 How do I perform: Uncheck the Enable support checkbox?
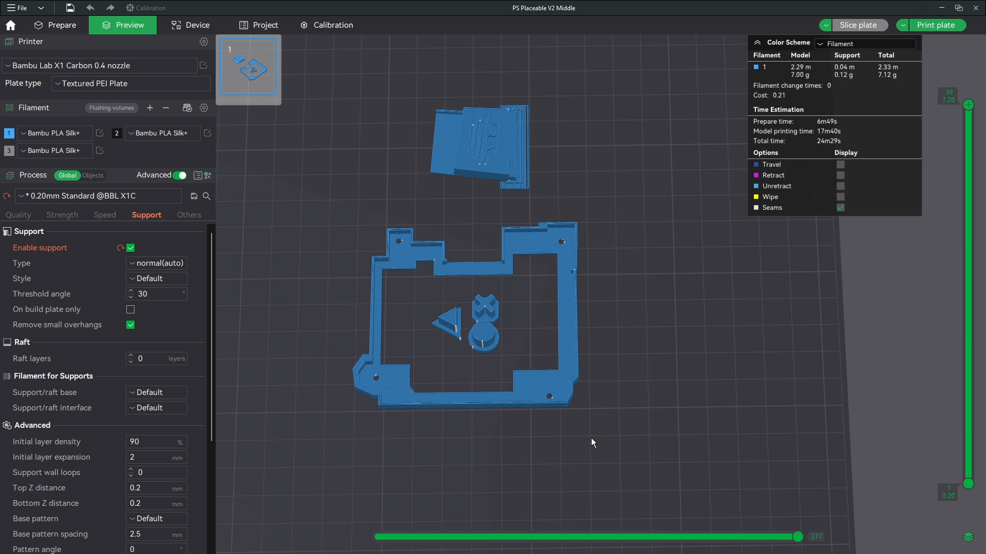tap(130, 248)
